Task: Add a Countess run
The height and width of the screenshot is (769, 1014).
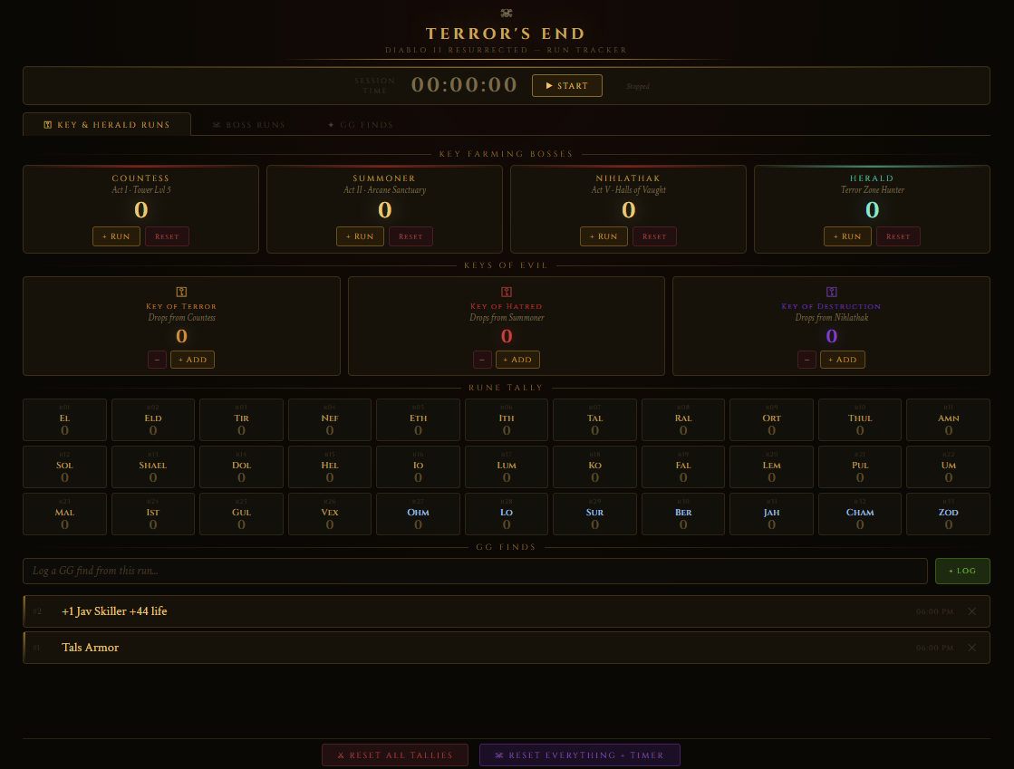Action: coord(116,236)
